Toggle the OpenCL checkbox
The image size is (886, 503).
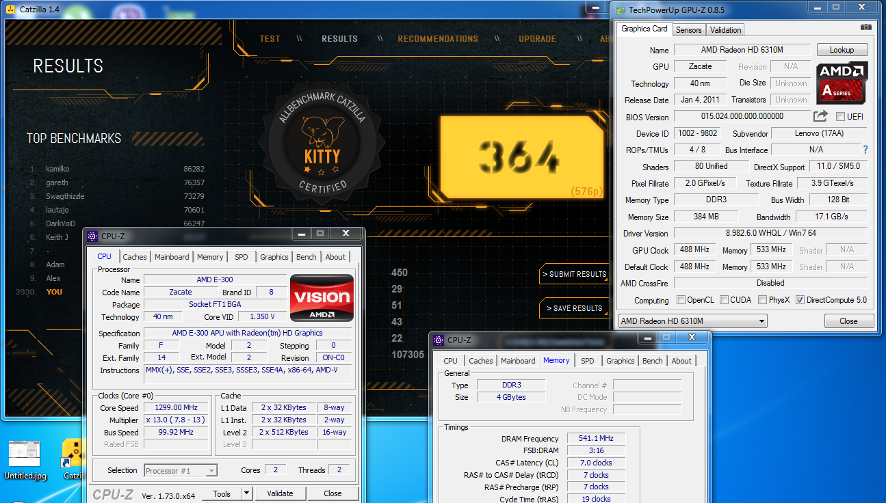(681, 299)
